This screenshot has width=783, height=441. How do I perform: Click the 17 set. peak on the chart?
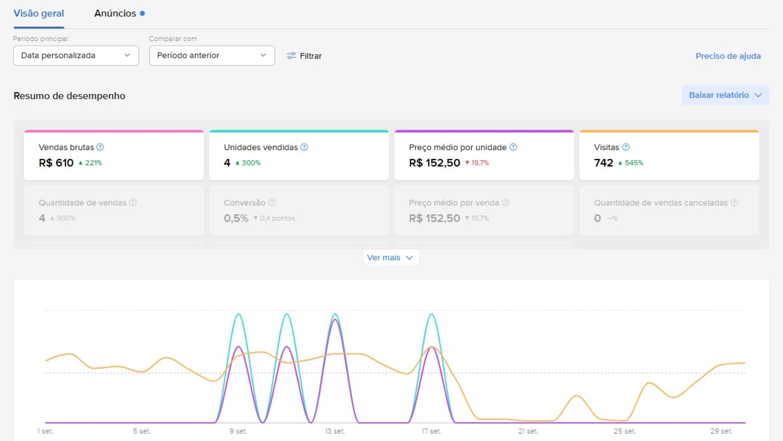click(432, 314)
